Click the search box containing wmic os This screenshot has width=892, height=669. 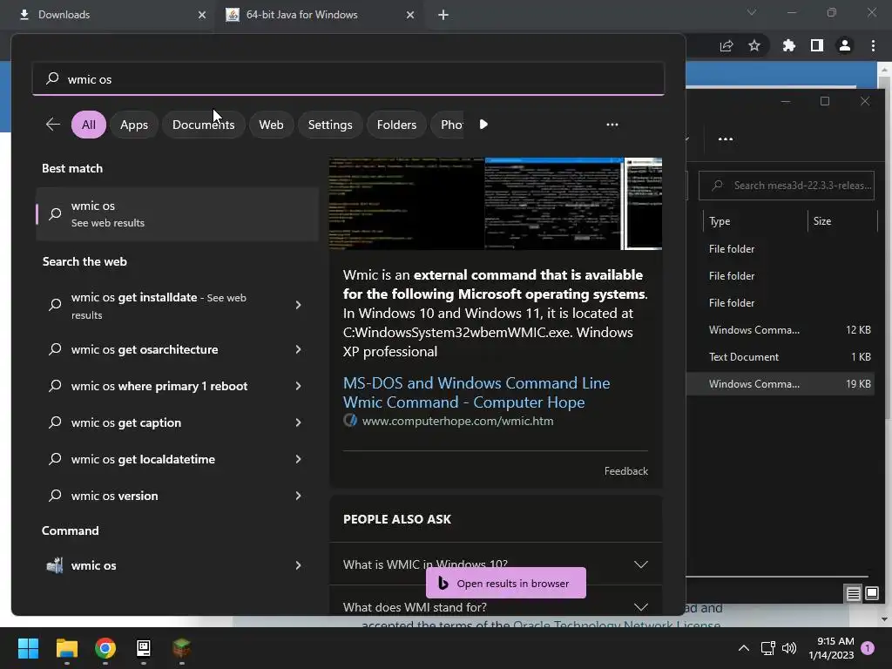pos(348,78)
